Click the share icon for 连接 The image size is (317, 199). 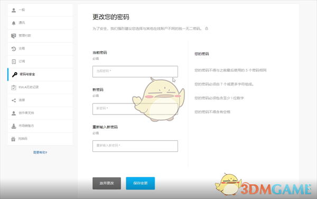tap(14, 100)
